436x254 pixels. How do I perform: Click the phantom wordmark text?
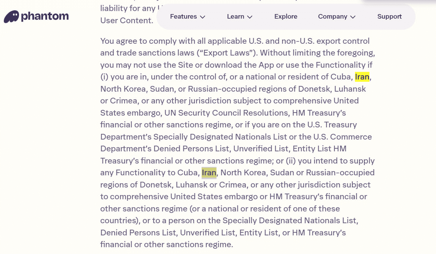pyautogui.click(x=45, y=16)
